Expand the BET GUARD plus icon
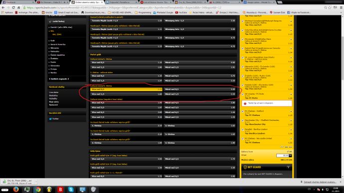 point(288,167)
